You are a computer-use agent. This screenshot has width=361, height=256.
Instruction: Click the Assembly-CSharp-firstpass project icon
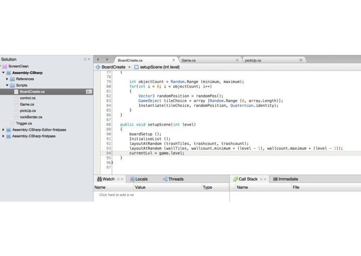point(8,136)
